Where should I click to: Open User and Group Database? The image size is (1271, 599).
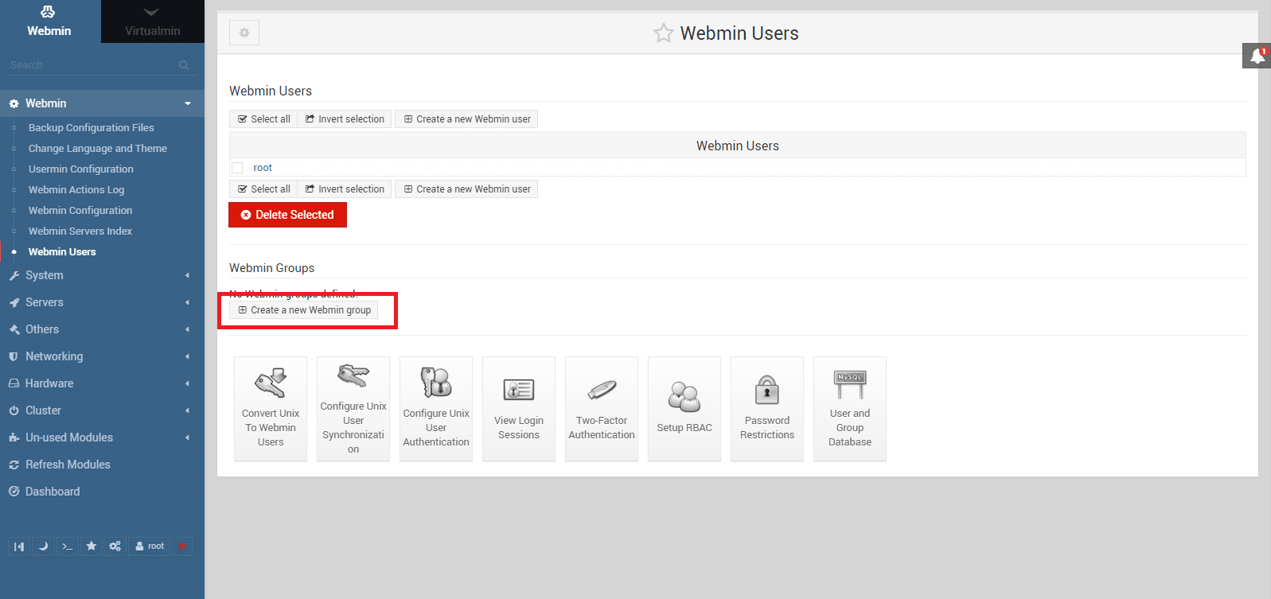[850, 409]
